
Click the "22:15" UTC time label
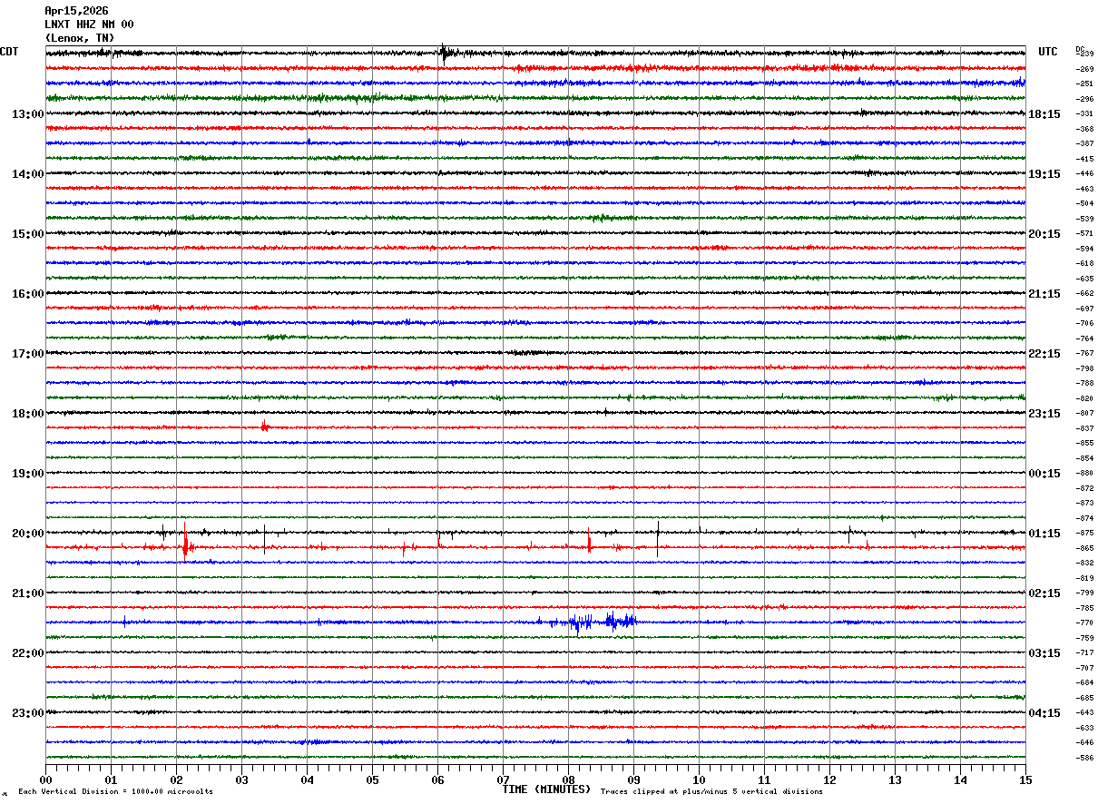(x=1044, y=354)
